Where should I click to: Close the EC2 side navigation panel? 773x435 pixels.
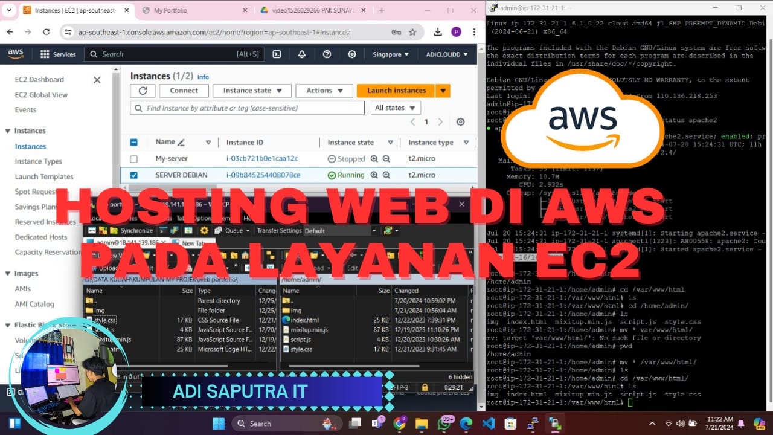(x=97, y=80)
